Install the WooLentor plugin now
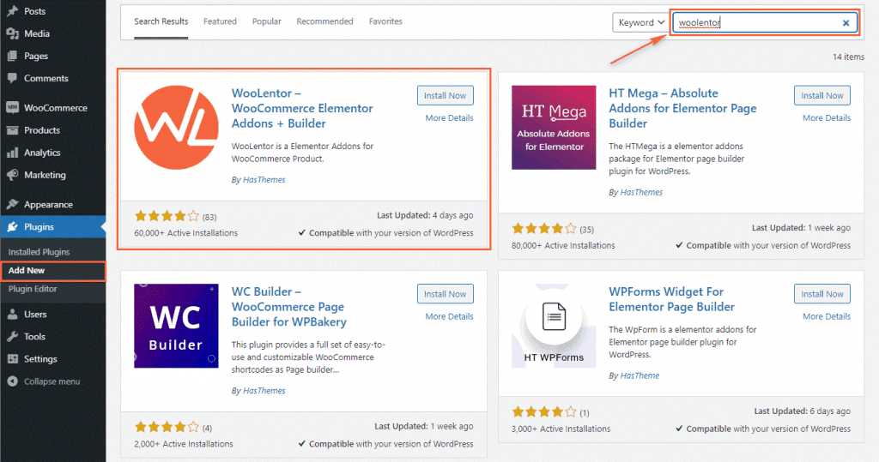 [x=445, y=96]
